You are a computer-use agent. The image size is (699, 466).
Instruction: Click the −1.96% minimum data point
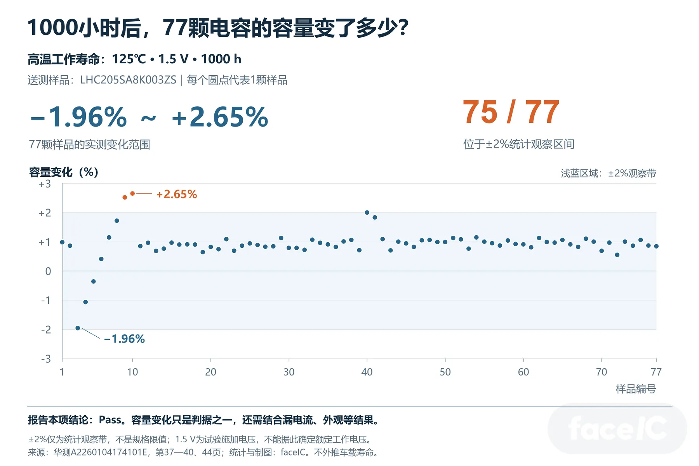click(78, 328)
